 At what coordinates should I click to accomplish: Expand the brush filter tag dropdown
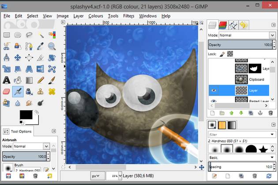point(272,134)
